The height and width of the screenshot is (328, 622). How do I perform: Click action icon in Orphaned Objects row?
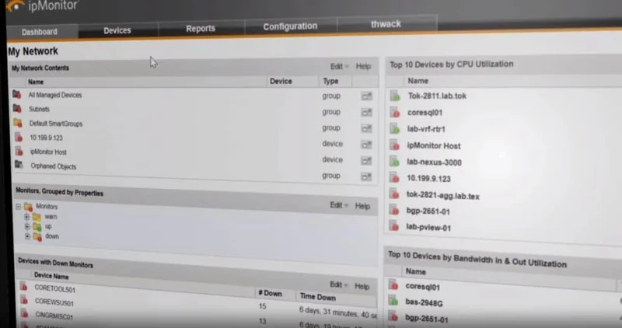(x=366, y=177)
